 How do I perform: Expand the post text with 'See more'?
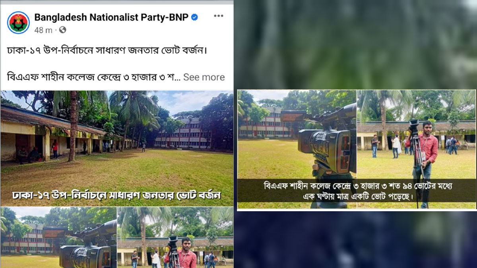point(204,77)
